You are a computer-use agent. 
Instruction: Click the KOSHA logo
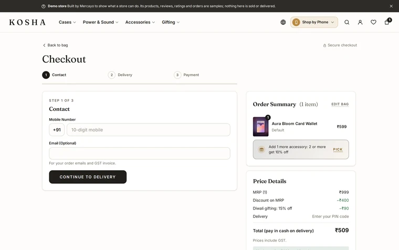coord(27,23)
